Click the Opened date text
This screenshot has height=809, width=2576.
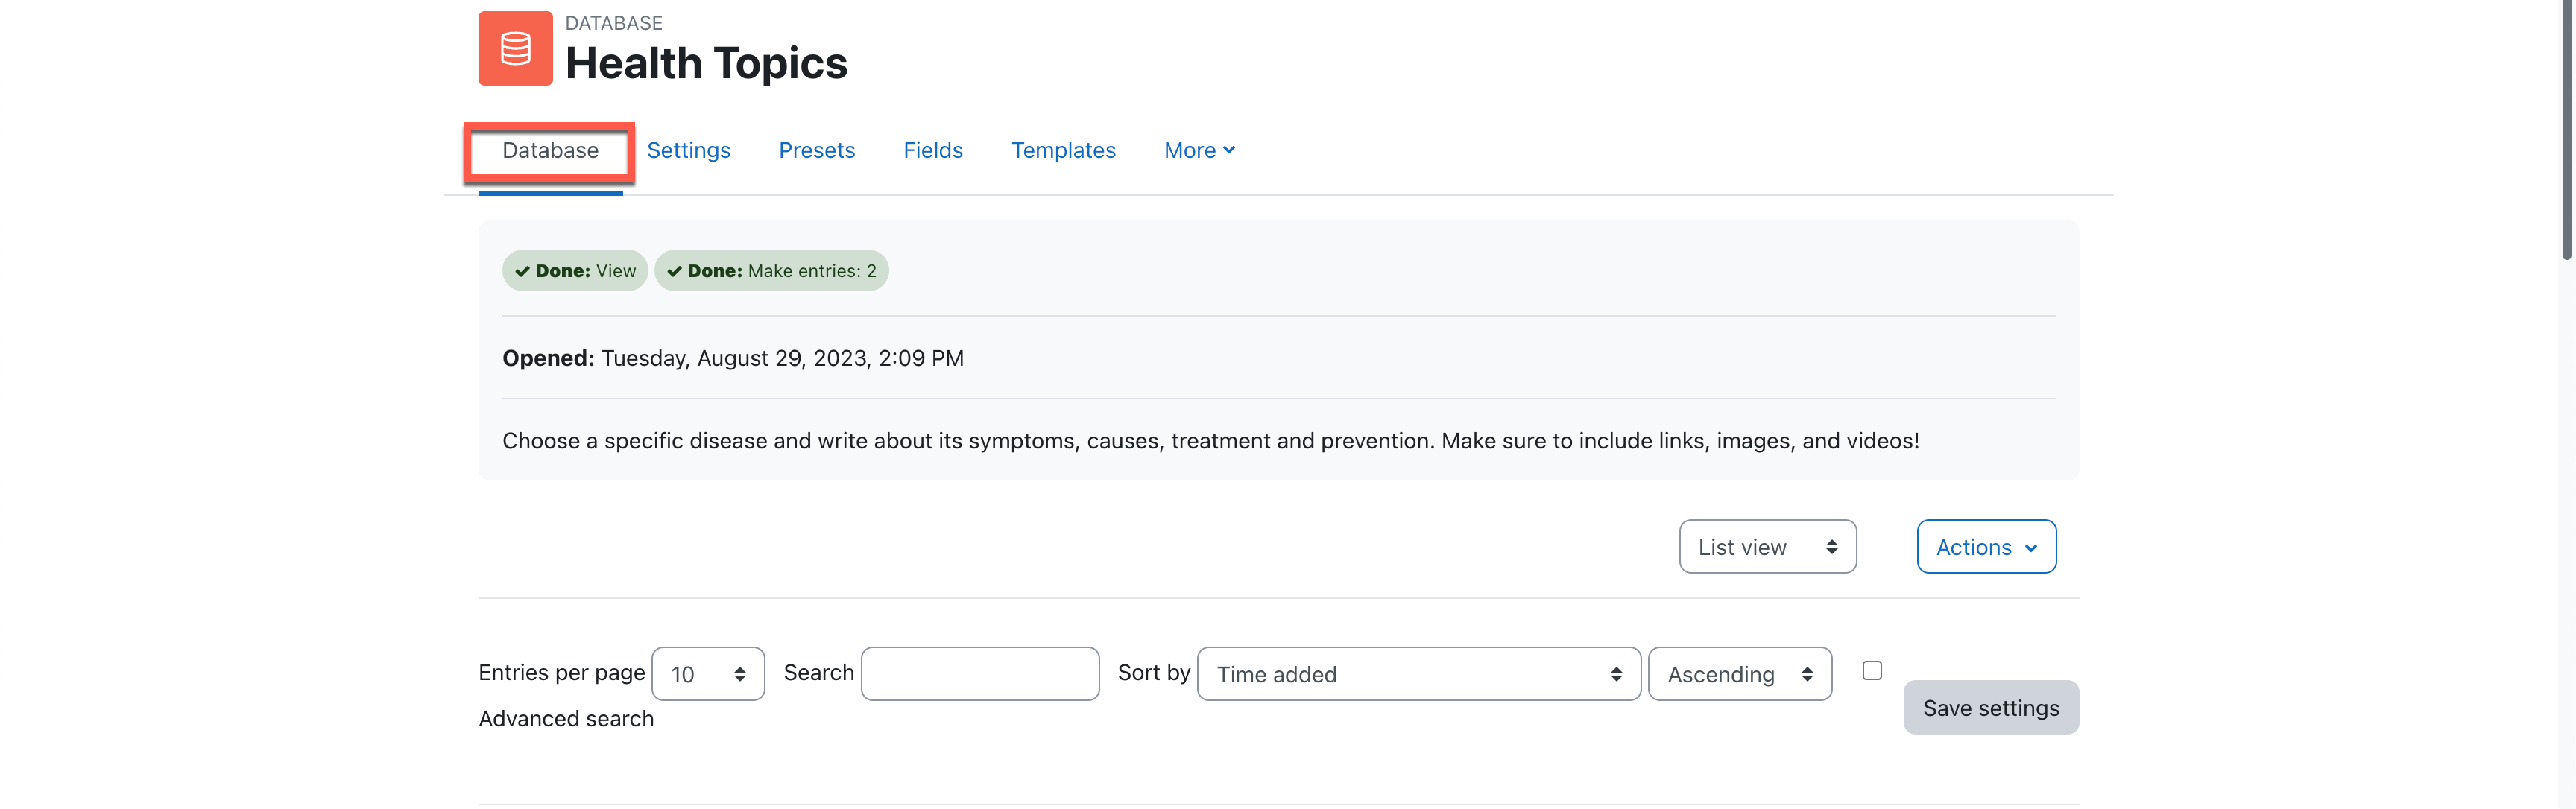click(732, 358)
